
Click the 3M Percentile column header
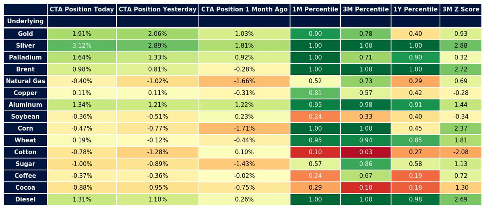click(x=365, y=9)
